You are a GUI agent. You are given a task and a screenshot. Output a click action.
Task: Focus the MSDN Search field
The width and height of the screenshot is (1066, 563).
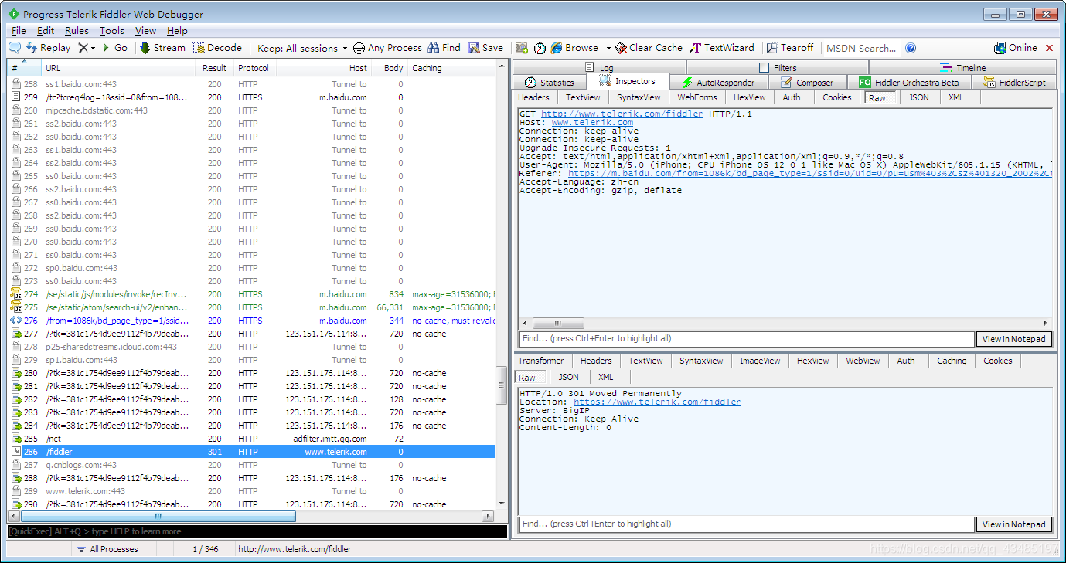point(860,48)
